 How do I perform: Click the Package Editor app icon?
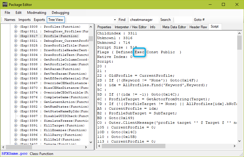click(x=4, y=5)
